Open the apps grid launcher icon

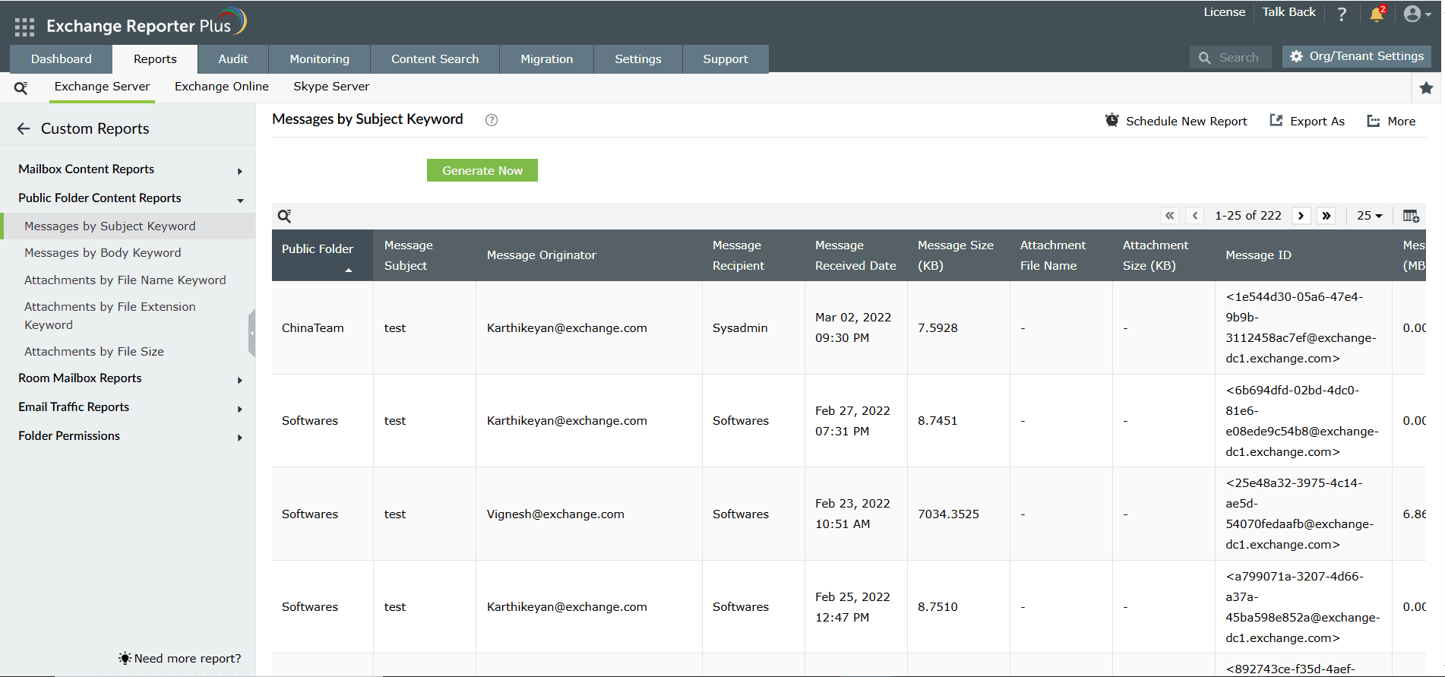24,27
